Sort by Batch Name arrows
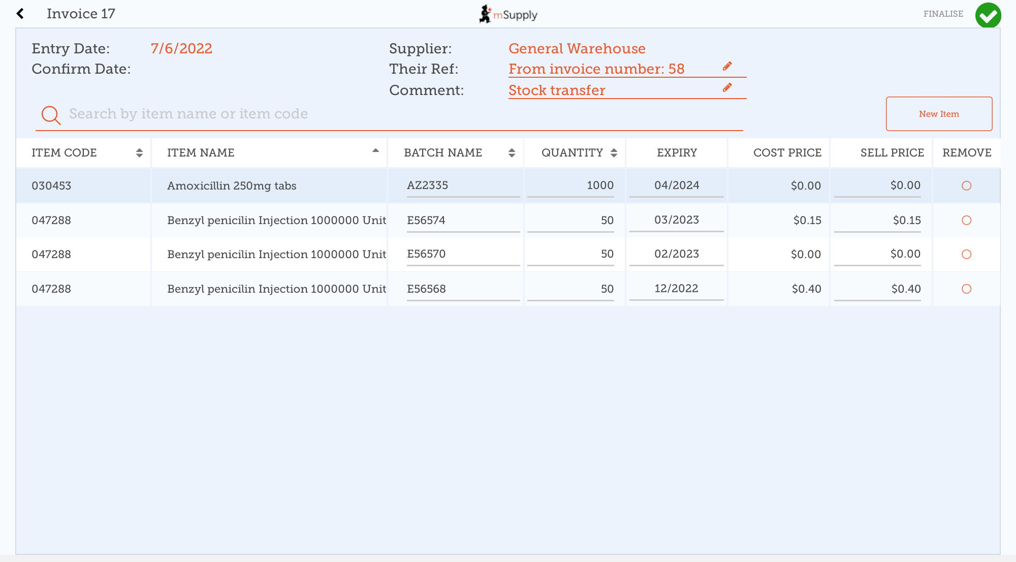The width and height of the screenshot is (1016, 562). (x=512, y=153)
